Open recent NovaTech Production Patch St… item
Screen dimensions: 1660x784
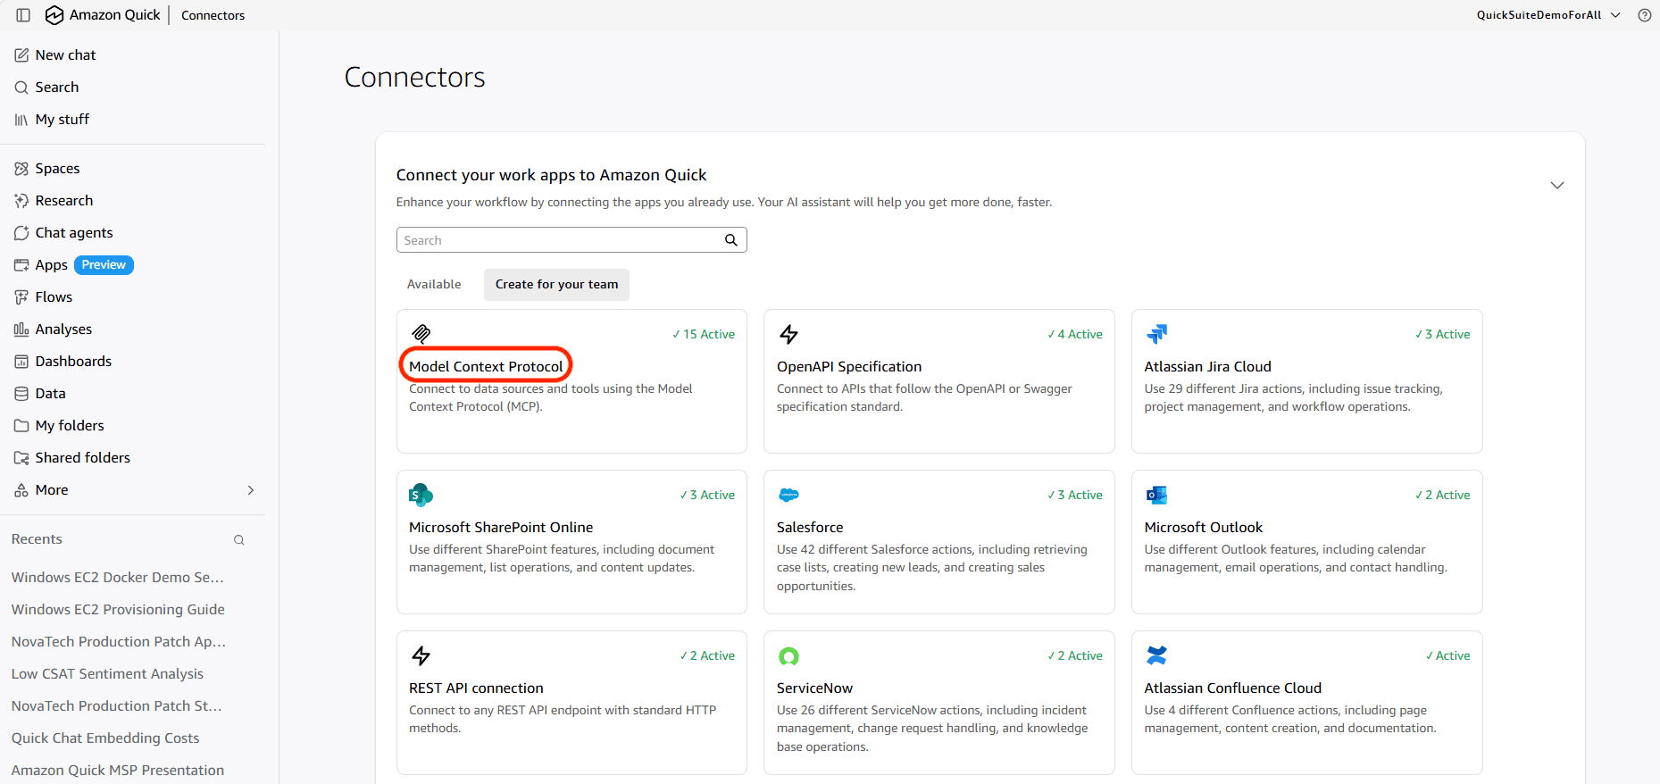pyautogui.click(x=117, y=706)
